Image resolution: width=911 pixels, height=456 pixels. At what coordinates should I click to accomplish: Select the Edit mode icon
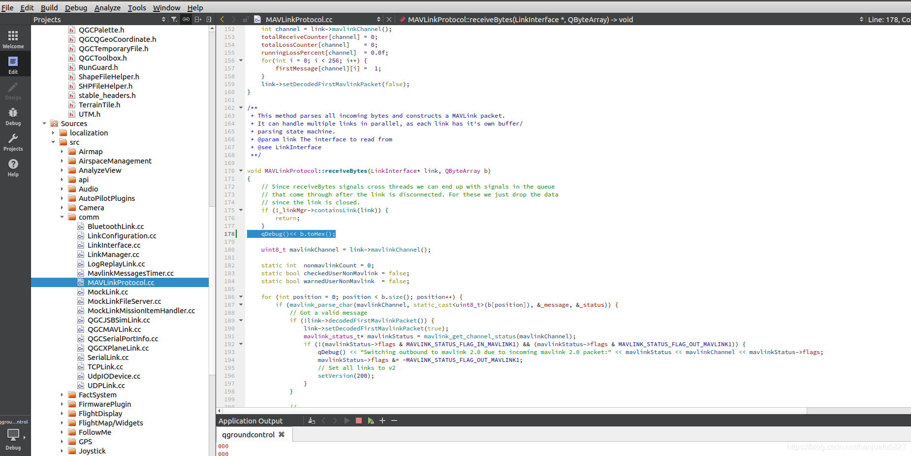[x=13, y=65]
